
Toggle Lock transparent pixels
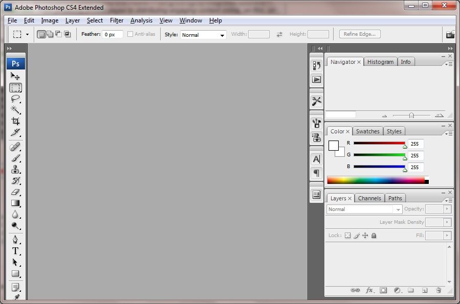[347, 236]
